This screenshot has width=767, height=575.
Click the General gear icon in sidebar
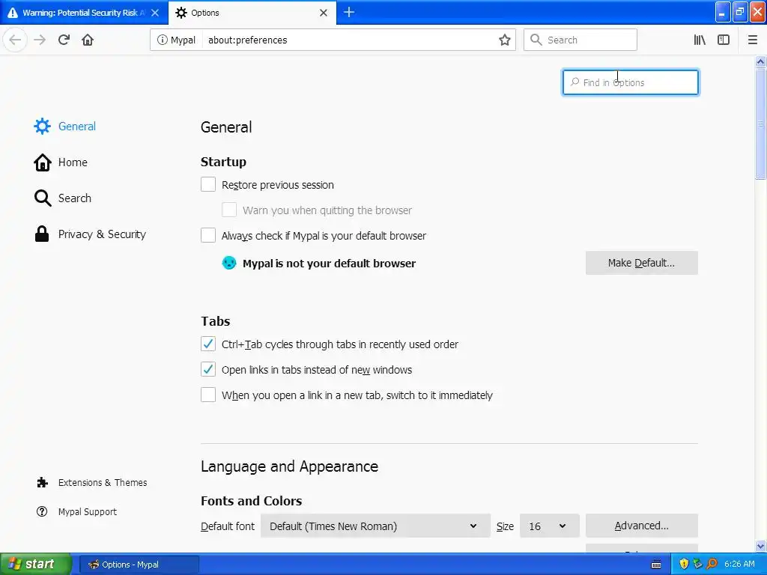[x=42, y=126]
